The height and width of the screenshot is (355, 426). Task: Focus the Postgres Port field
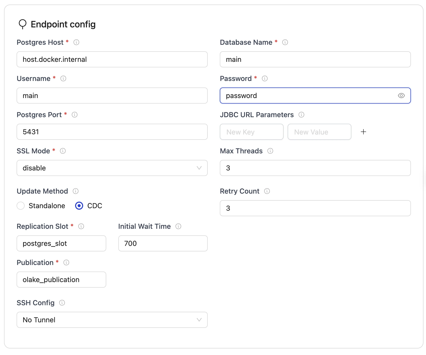click(112, 132)
